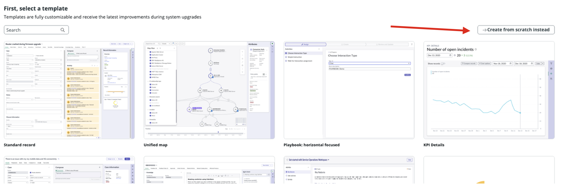The width and height of the screenshot is (562, 193).
Task: Click the arrow icon on Create from scratch
Action: tap(484, 30)
